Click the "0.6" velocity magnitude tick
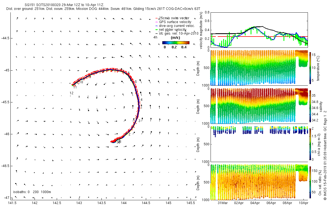329x206 pixels. (x=207, y=21)
